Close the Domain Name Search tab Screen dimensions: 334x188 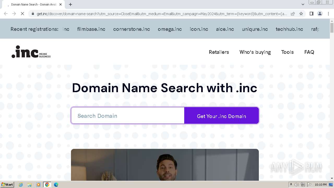pyautogui.click(x=61, y=4)
